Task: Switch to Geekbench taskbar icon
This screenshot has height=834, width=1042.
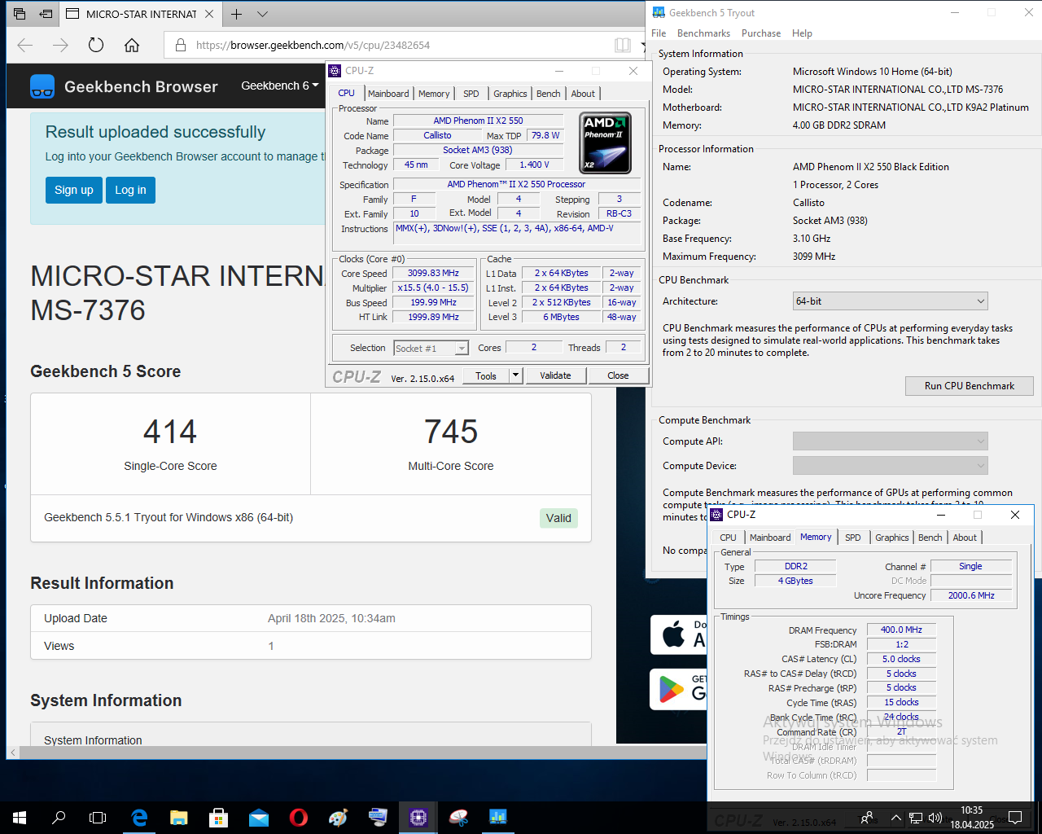Action: pos(498,818)
